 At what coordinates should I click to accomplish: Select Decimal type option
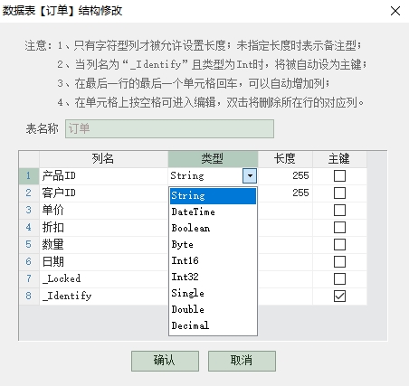pos(213,325)
